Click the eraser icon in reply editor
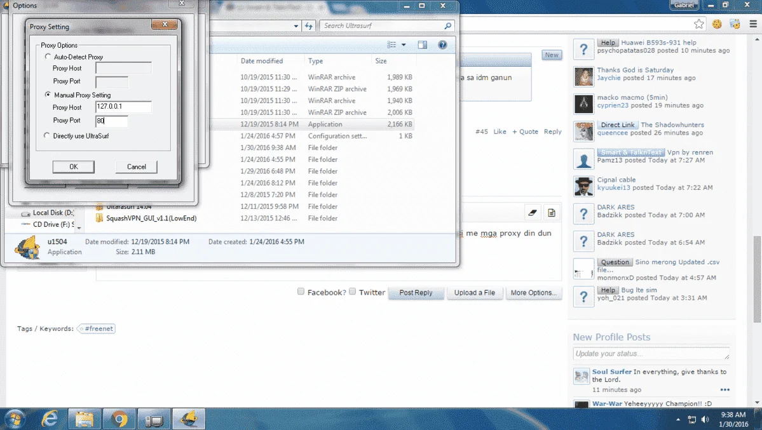Screen dimensions: 762x430 click(533, 212)
